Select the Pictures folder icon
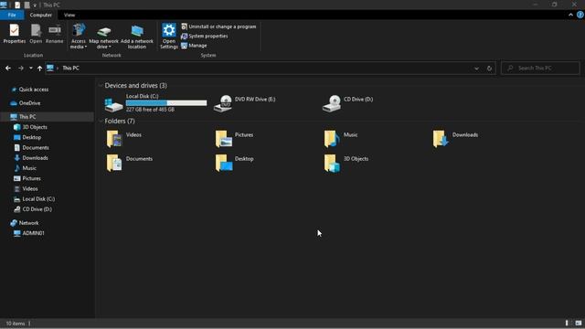The height and width of the screenshot is (329, 585). pyautogui.click(x=223, y=139)
